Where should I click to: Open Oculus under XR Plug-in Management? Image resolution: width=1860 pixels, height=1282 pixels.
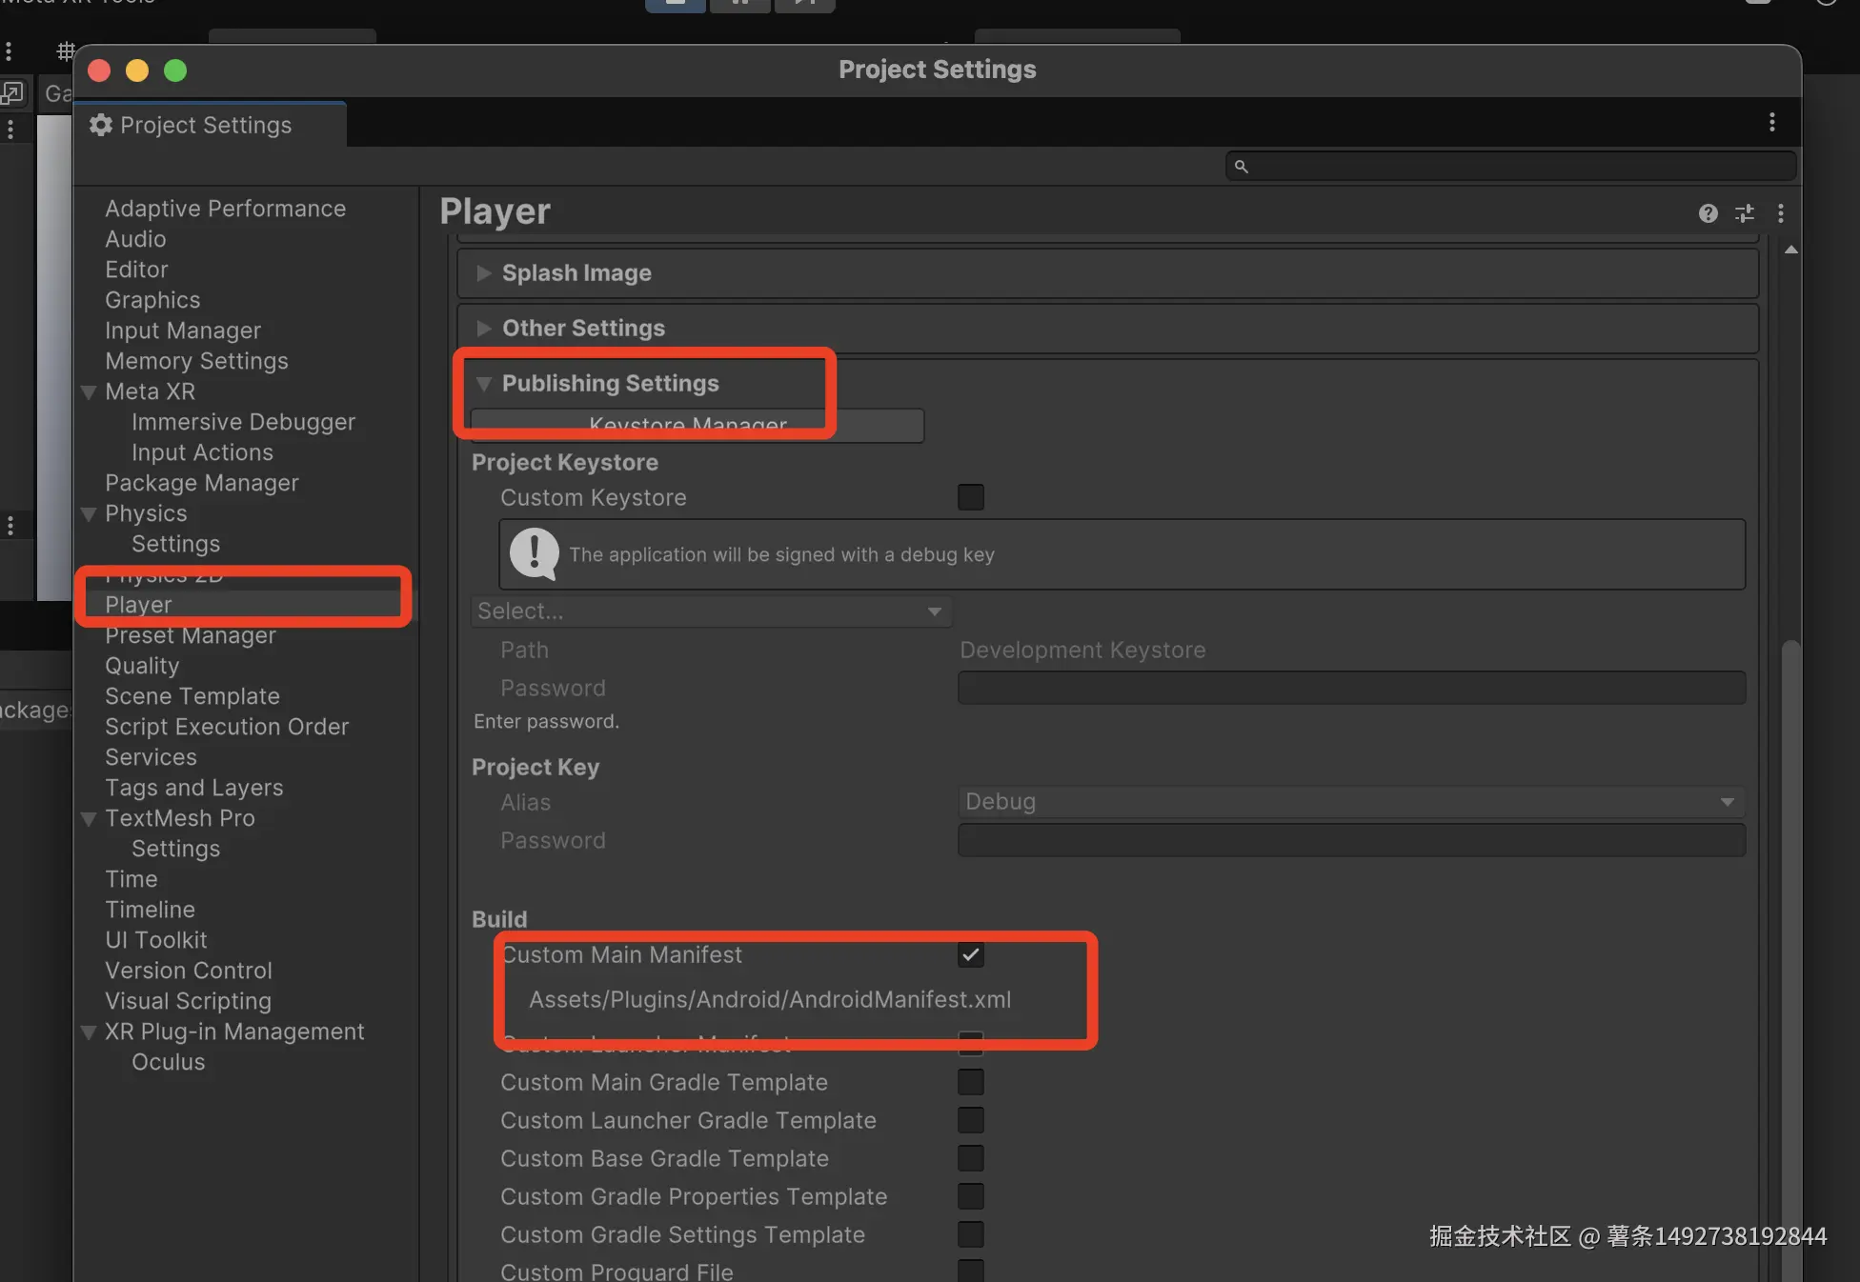[168, 1062]
